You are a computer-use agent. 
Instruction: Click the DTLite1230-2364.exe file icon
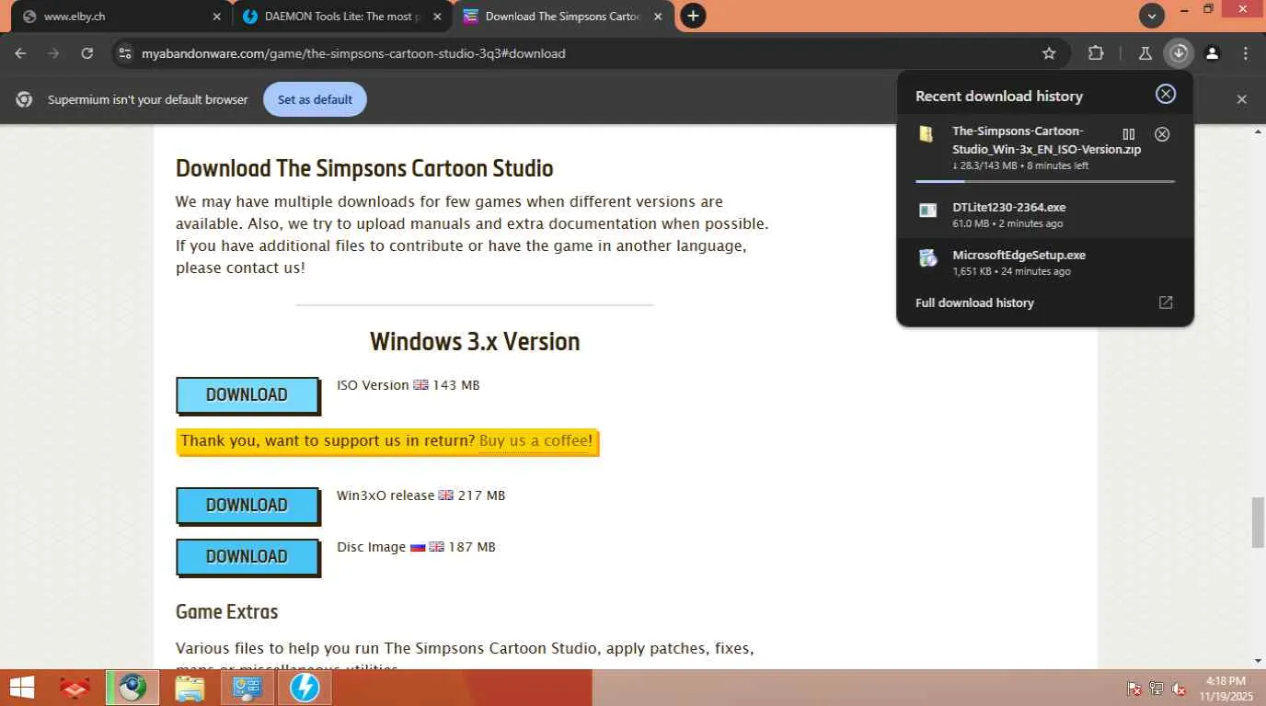tap(927, 210)
